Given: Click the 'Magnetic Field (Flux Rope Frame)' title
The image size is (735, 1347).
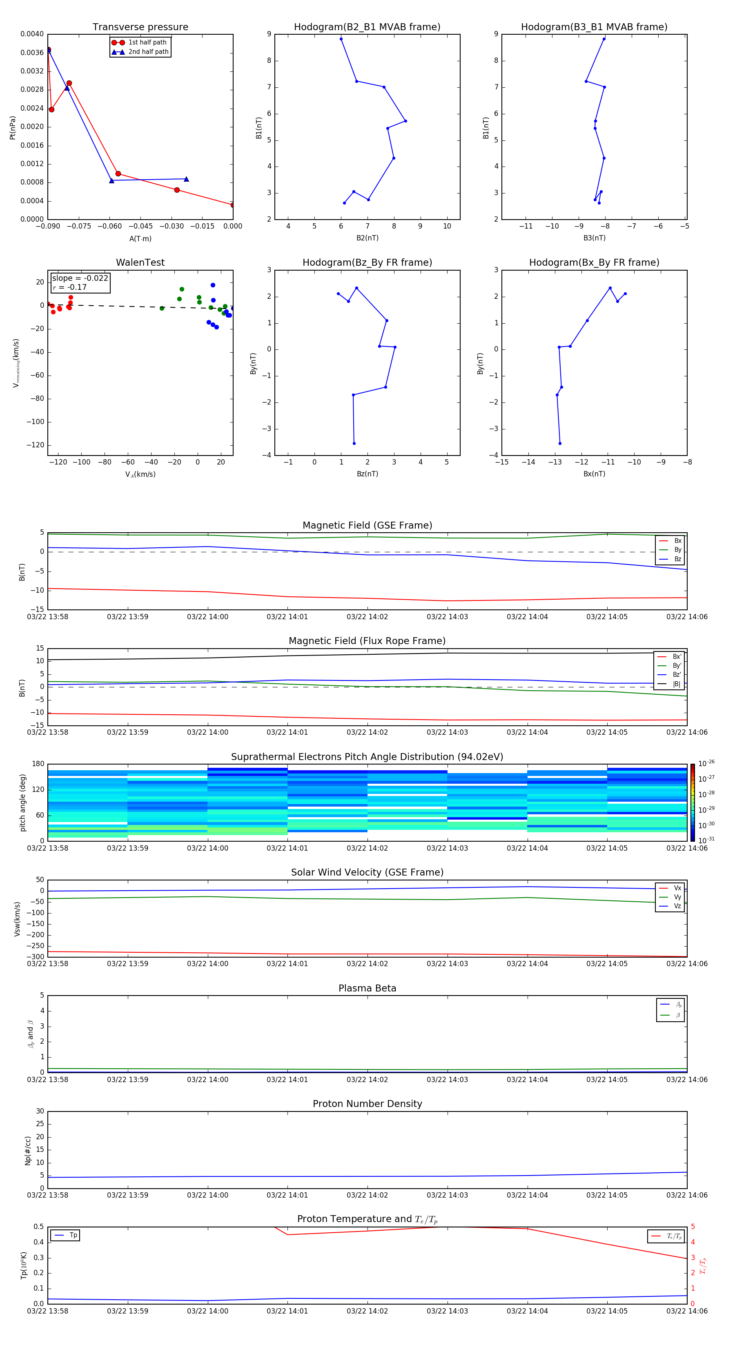Looking at the screenshot, I should point(367,641).
